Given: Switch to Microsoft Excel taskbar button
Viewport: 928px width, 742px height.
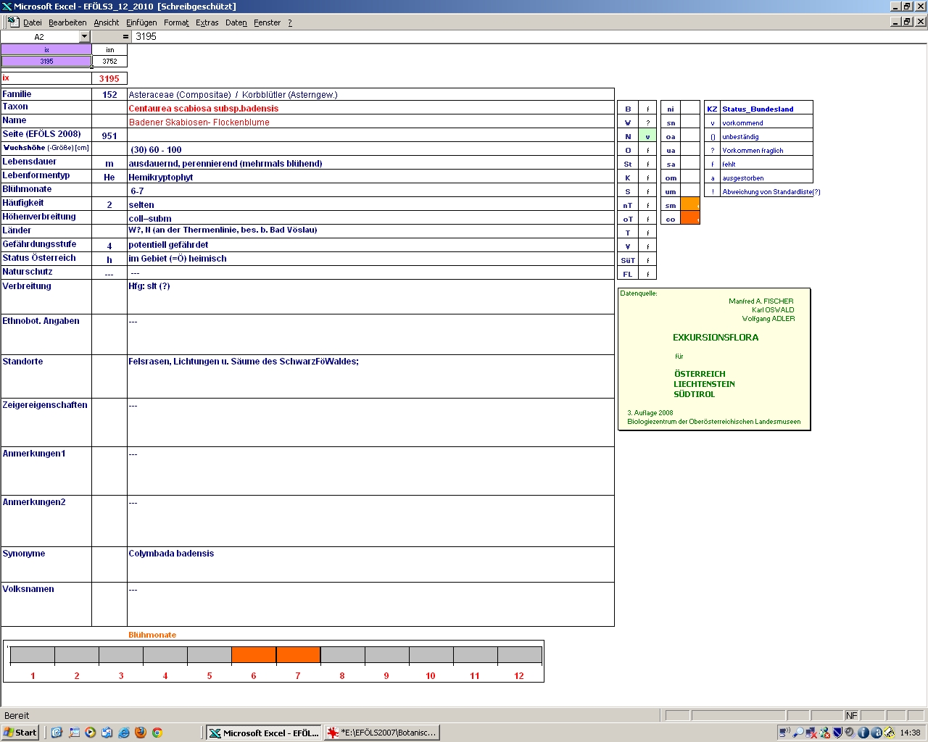Looking at the screenshot, I should 264,733.
